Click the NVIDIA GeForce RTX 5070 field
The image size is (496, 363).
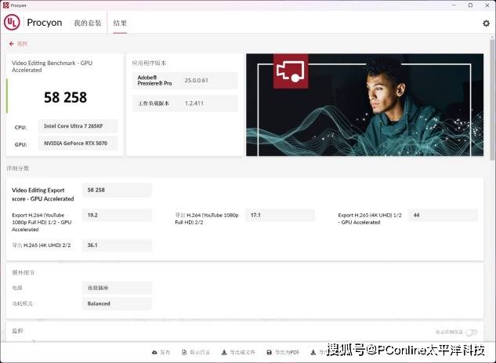(x=78, y=143)
